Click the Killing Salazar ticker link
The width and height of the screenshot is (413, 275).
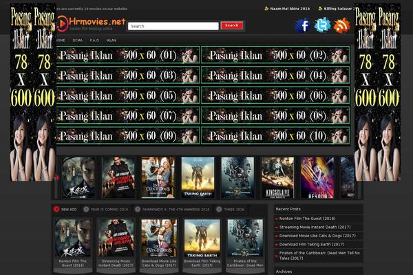click(339, 9)
